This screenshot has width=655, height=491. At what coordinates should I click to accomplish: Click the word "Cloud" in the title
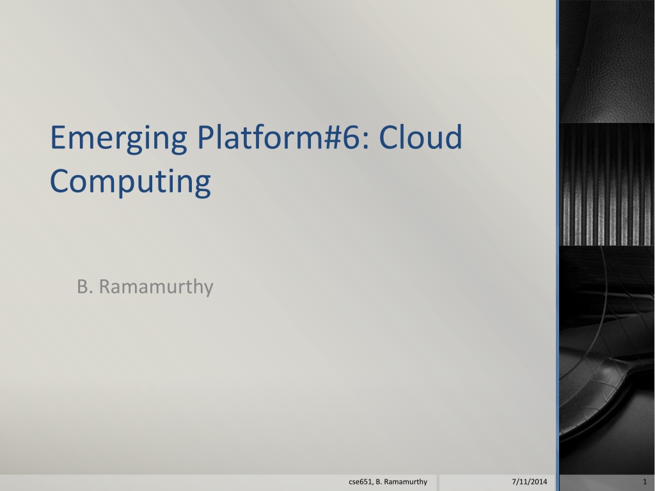[x=420, y=137]
